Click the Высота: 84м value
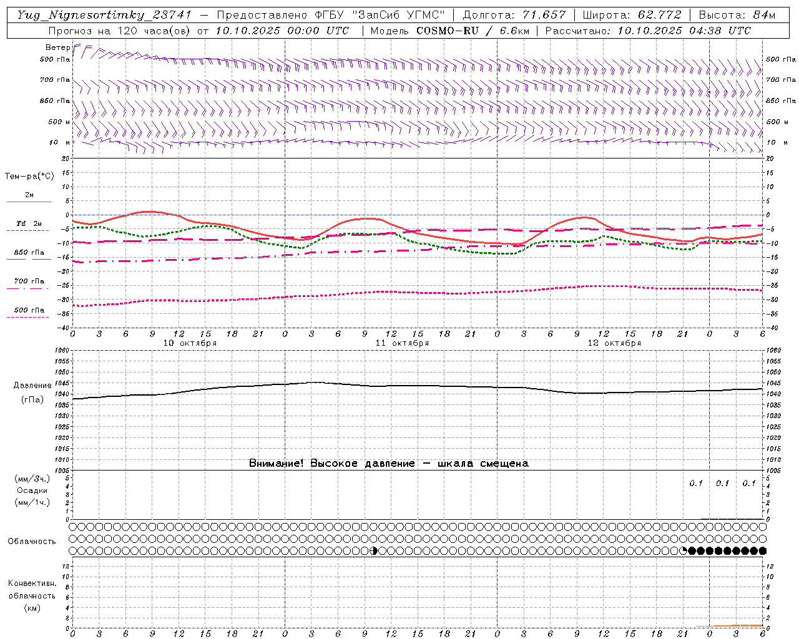Screen dimensions: 799x639 (737, 15)
